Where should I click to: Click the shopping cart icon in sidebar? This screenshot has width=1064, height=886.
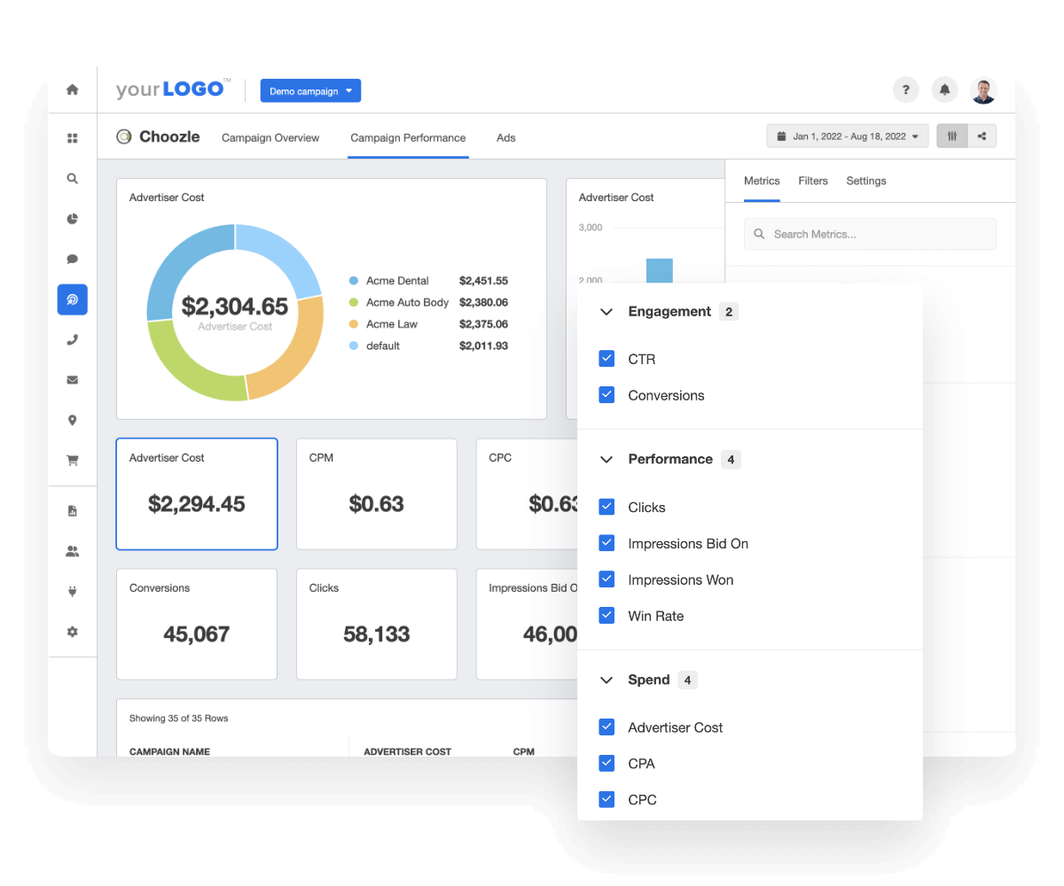[x=73, y=460]
